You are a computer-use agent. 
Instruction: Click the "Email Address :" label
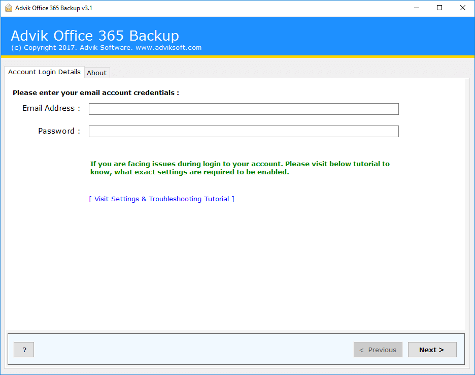(x=51, y=108)
